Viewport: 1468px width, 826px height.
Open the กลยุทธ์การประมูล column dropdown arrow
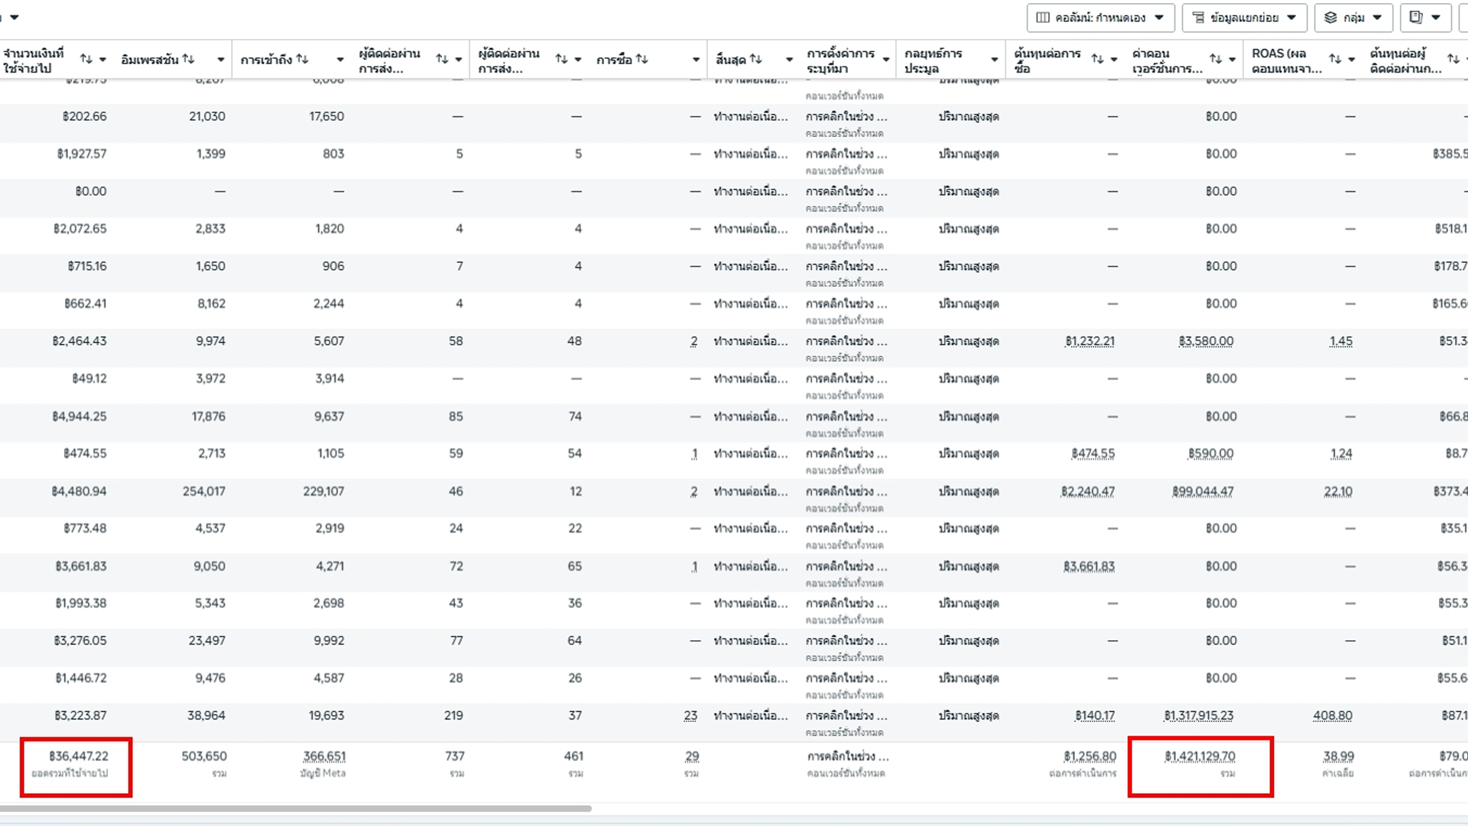(994, 60)
